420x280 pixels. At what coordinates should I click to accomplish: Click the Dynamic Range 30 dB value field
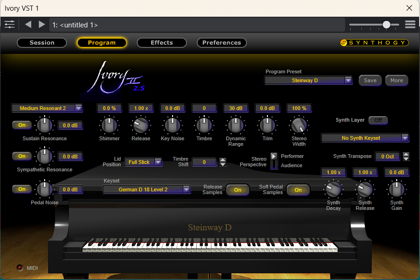pyautogui.click(x=236, y=108)
